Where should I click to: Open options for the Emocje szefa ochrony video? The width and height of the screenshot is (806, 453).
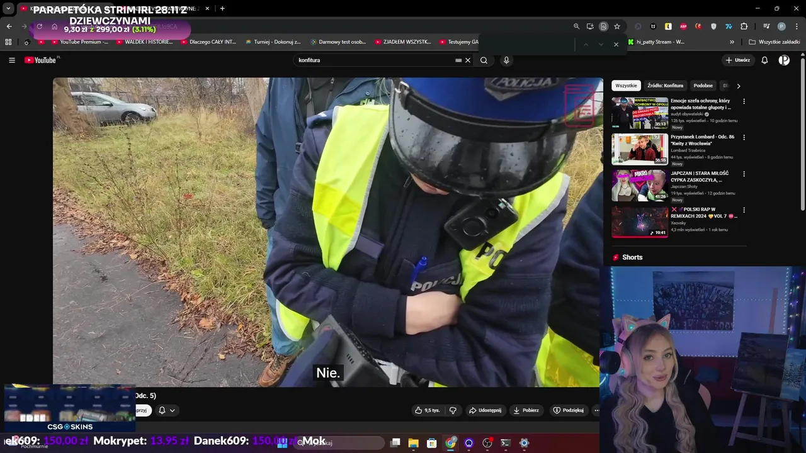coord(744,101)
